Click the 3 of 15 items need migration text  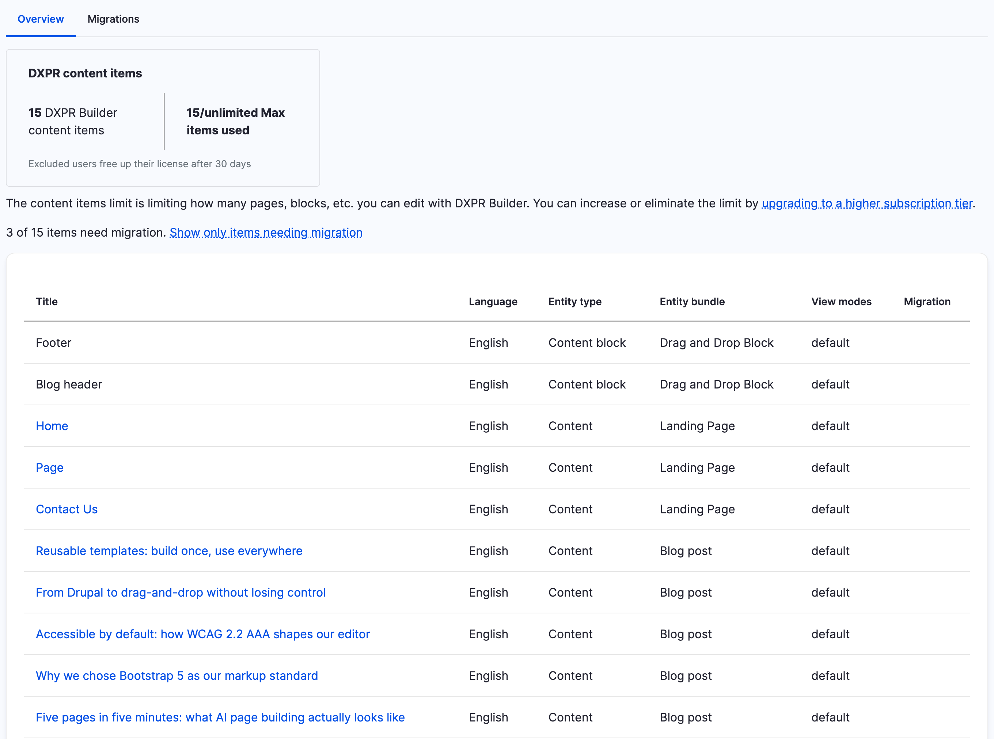coord(86,233)
